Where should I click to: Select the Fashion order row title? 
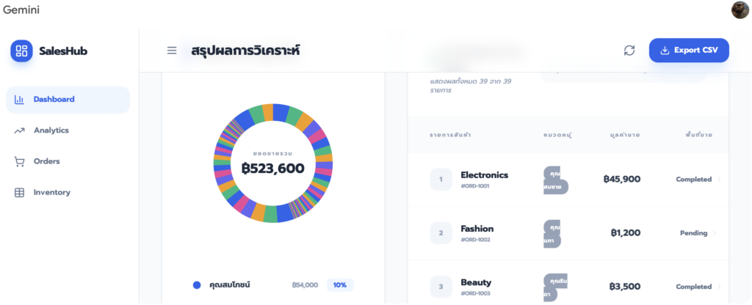point(477,229)
